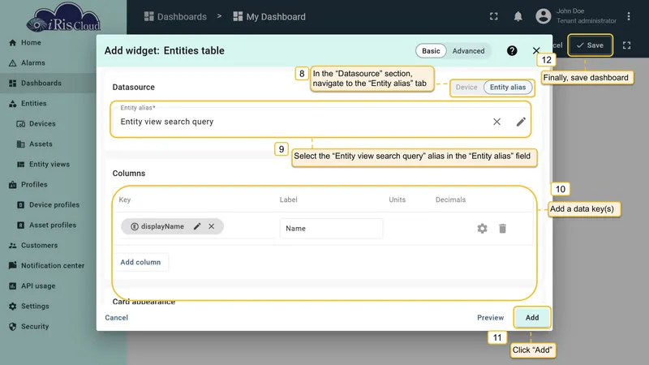Select the Entity alias datasource tab
Viewport: 649px width, 365px height.
pos(508,88)
